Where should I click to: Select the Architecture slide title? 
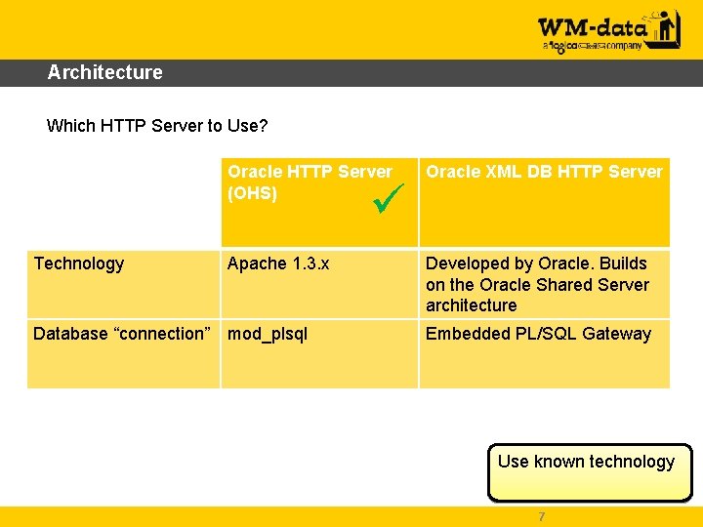pos(104,72)
